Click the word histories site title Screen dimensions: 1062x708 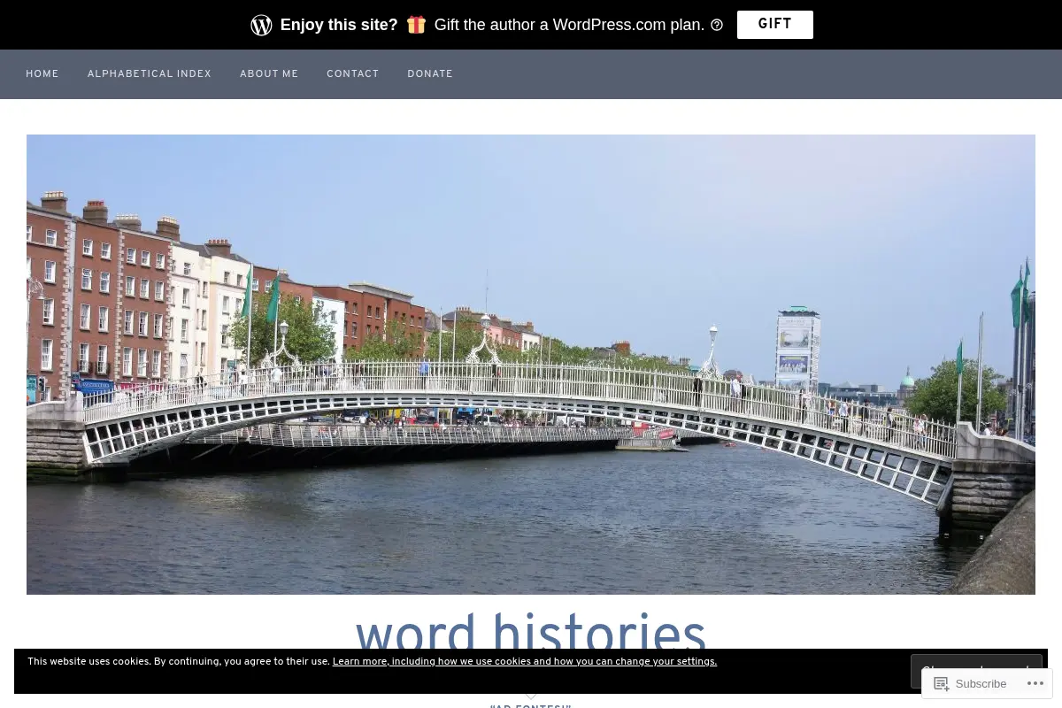coord(531,632)
